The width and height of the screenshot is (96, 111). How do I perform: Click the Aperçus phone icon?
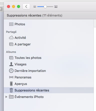pos(11,84)
